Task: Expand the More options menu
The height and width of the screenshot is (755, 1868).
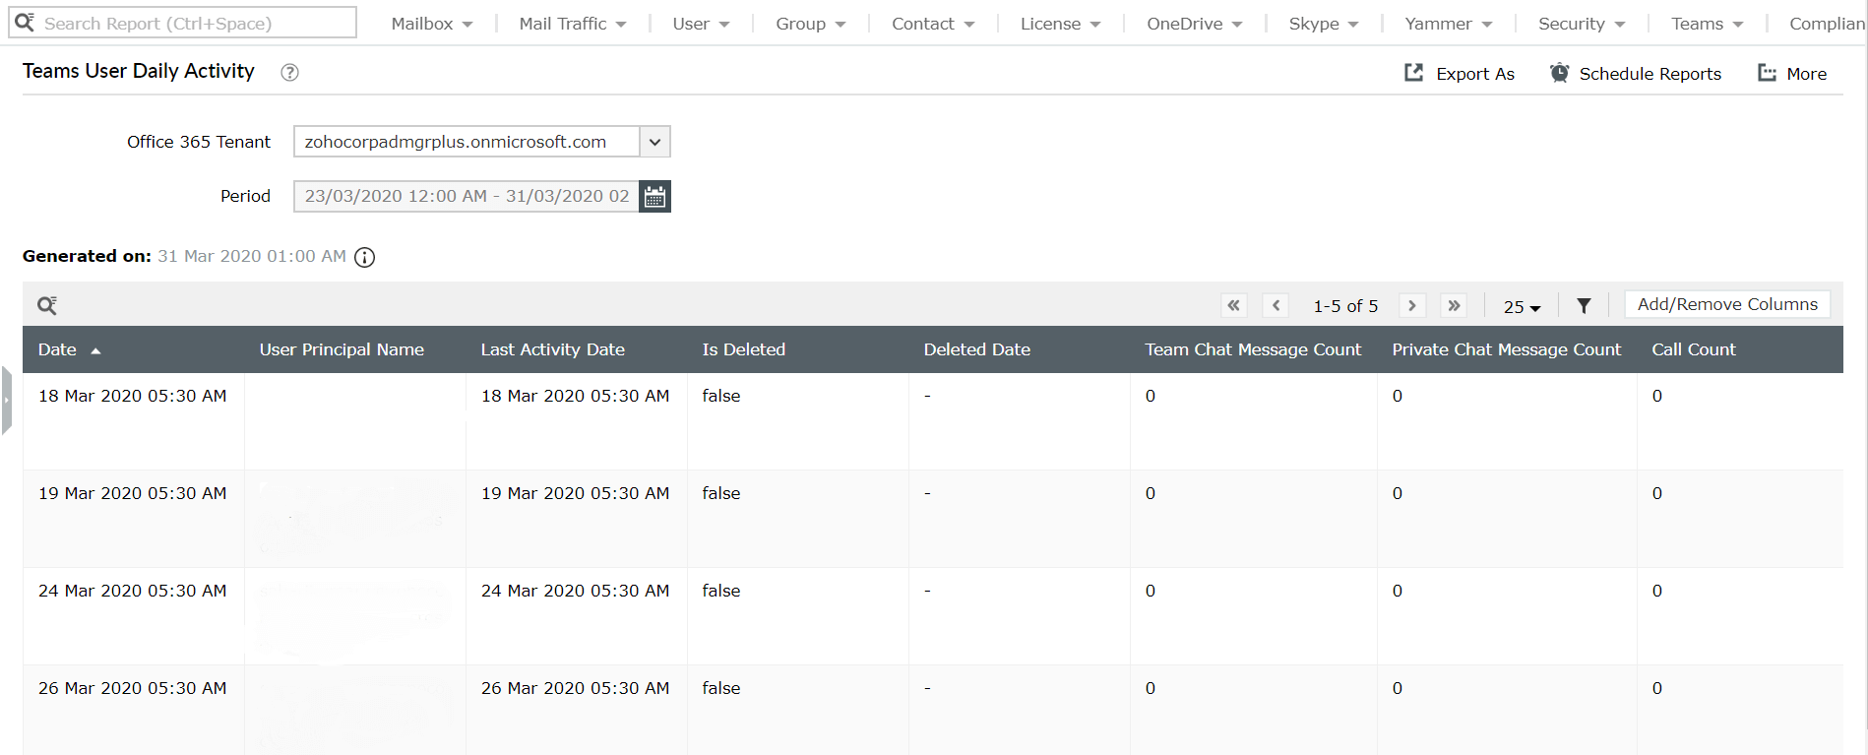Action: tap(1792, 74)
